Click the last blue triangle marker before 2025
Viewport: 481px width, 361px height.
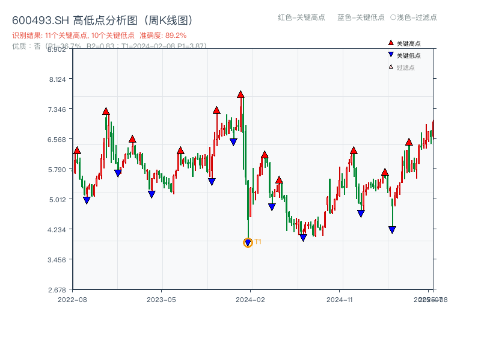pos(391,229)
